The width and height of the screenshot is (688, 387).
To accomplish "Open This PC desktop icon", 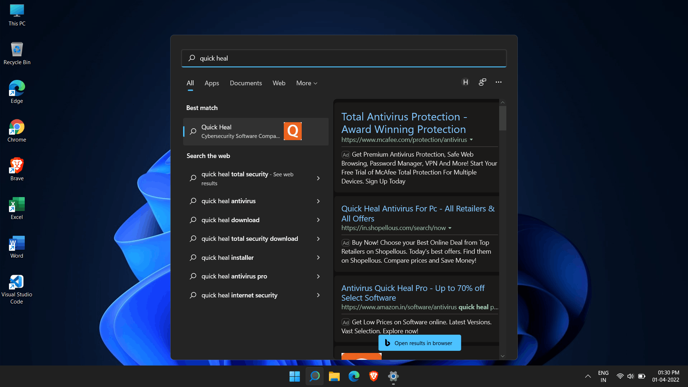I will point(17,15).
